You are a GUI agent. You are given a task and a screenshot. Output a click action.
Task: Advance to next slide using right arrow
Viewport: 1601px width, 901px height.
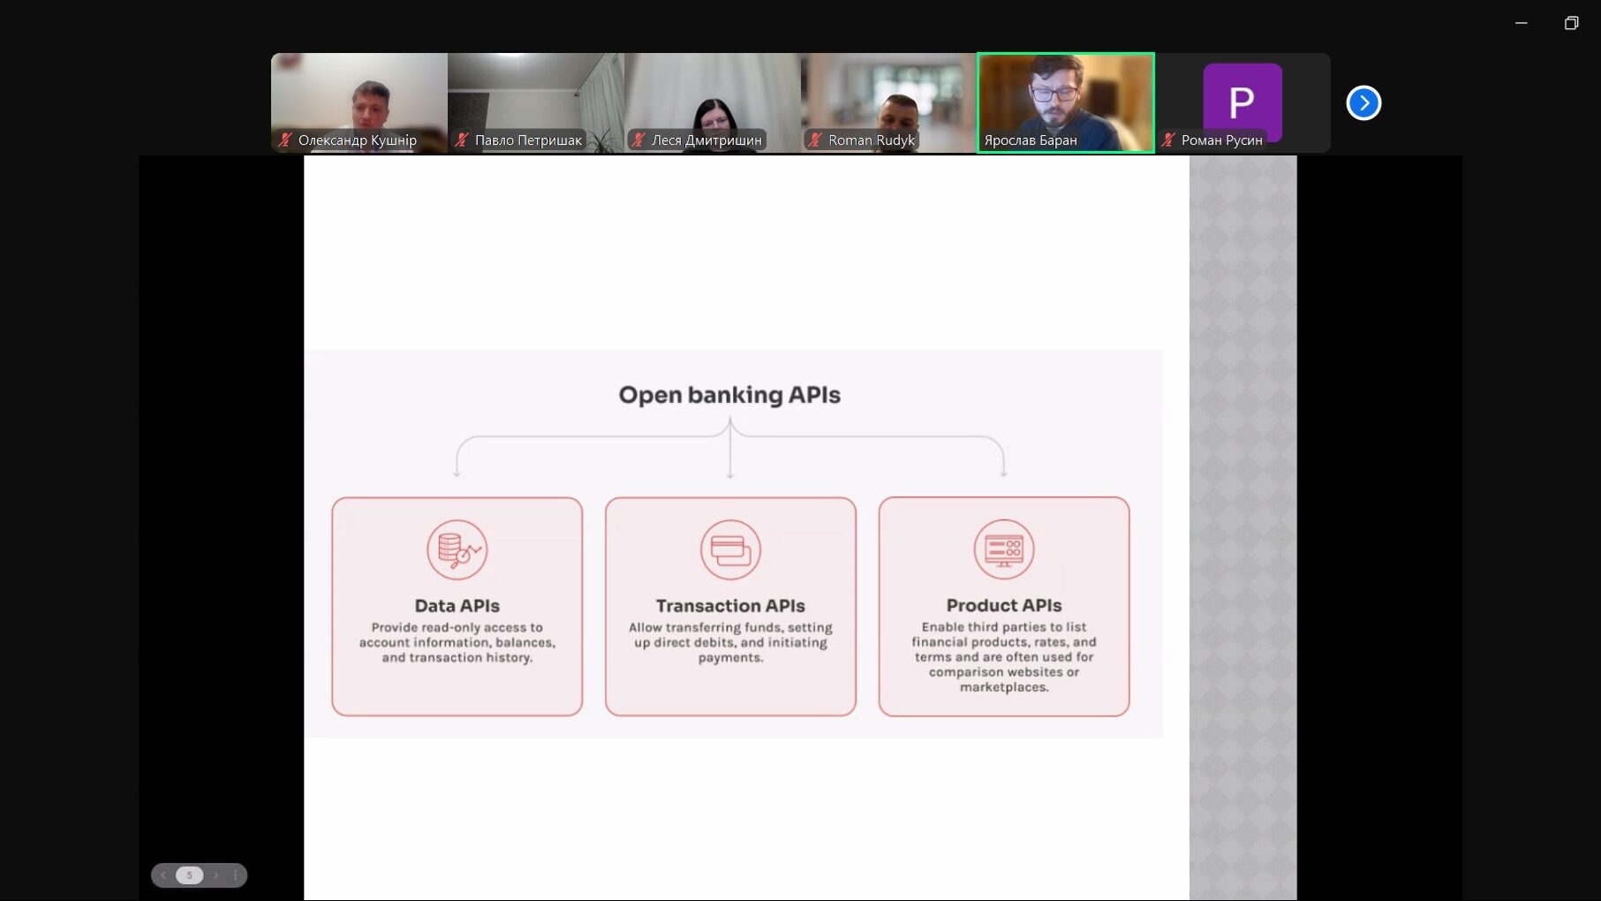pos(215,875)
